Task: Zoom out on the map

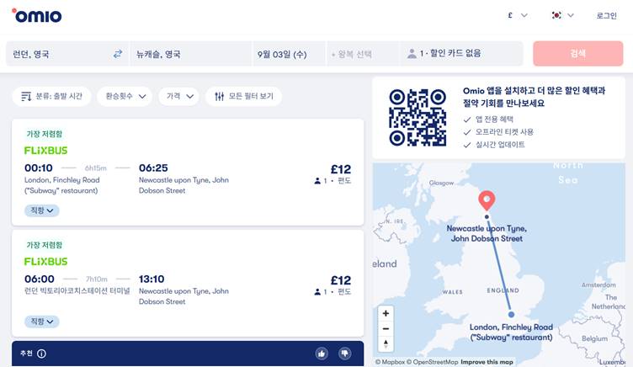Action: click(386, 328)
